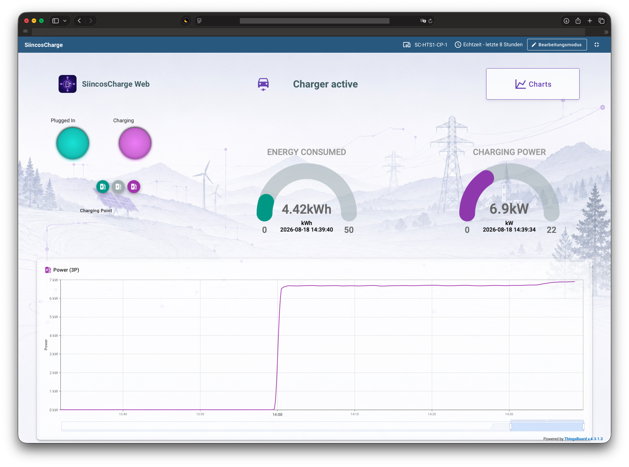
Task: Click the browser address bar field
Action: tap(314, 21)
